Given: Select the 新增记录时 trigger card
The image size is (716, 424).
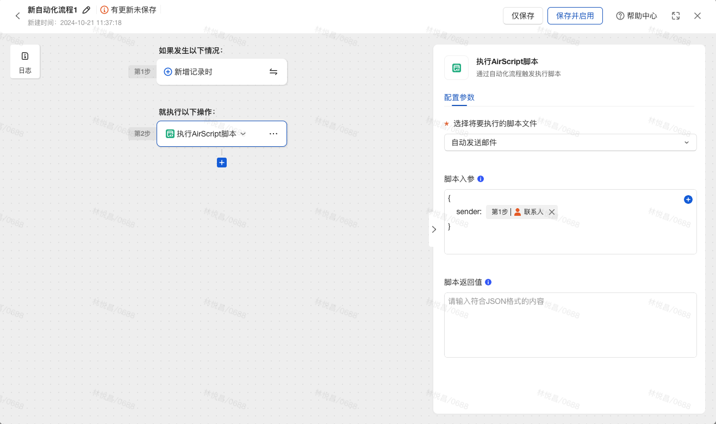Looking at the screenshot, I should pos(212,72).
